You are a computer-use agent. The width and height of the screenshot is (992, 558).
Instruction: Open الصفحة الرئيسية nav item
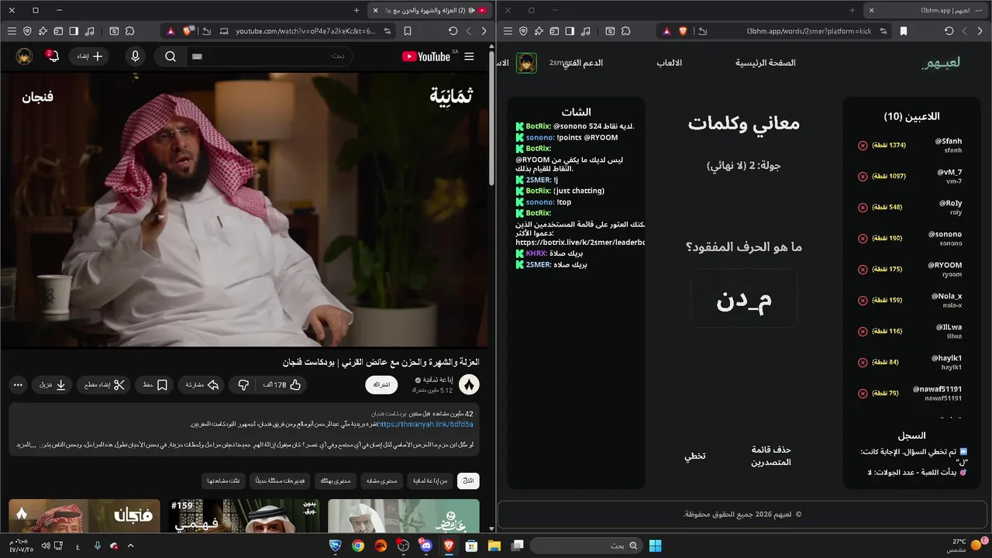pyautogui.click(x=765, y=63)
